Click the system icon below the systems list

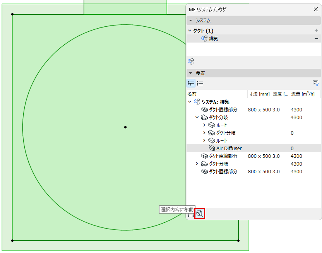[x=191, y=62]
